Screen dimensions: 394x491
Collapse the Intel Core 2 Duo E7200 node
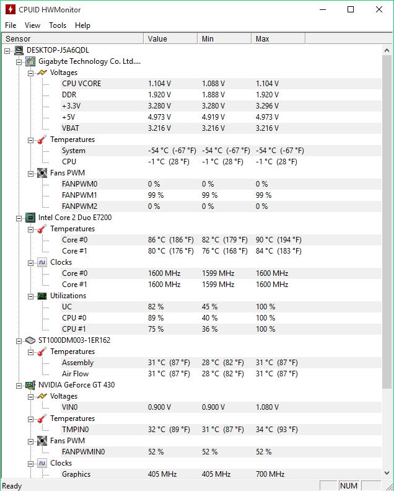[19, 218]
